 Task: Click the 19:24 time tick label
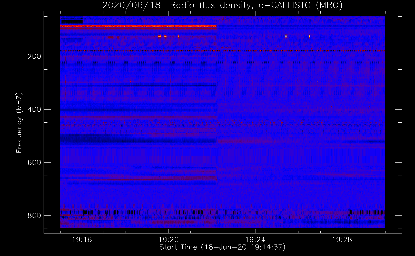coord(255,240)
